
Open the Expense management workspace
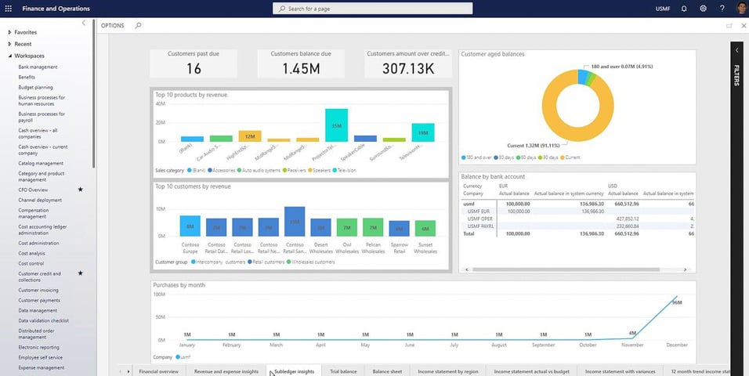click(x=41, y=368)
